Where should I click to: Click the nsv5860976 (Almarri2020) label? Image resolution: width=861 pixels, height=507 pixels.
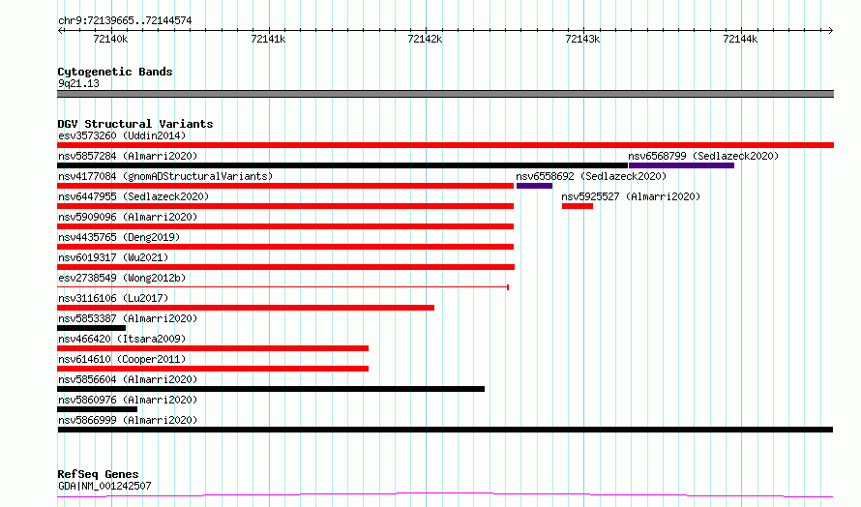tap(128, 400)
